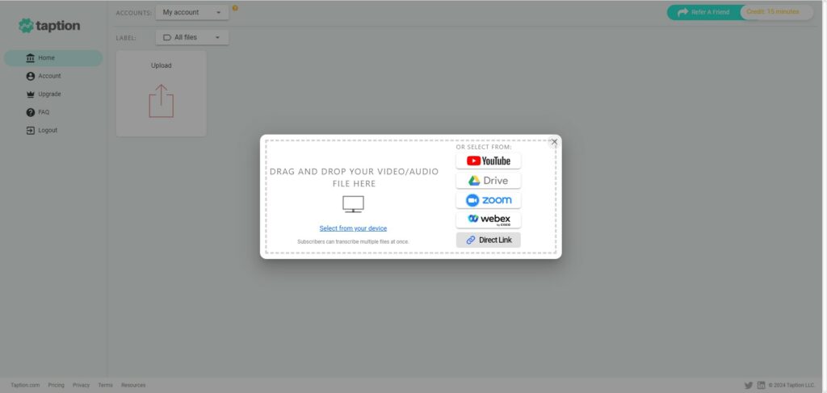Click the 'Subscribers can transcribe multiple files' text

[x=353, y=242]
